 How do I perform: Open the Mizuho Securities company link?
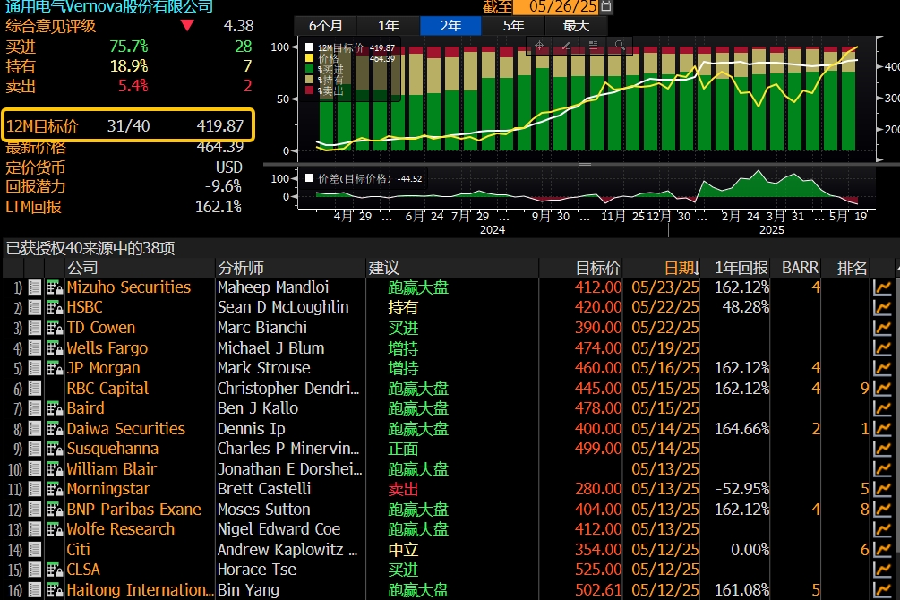pos(129,287)
